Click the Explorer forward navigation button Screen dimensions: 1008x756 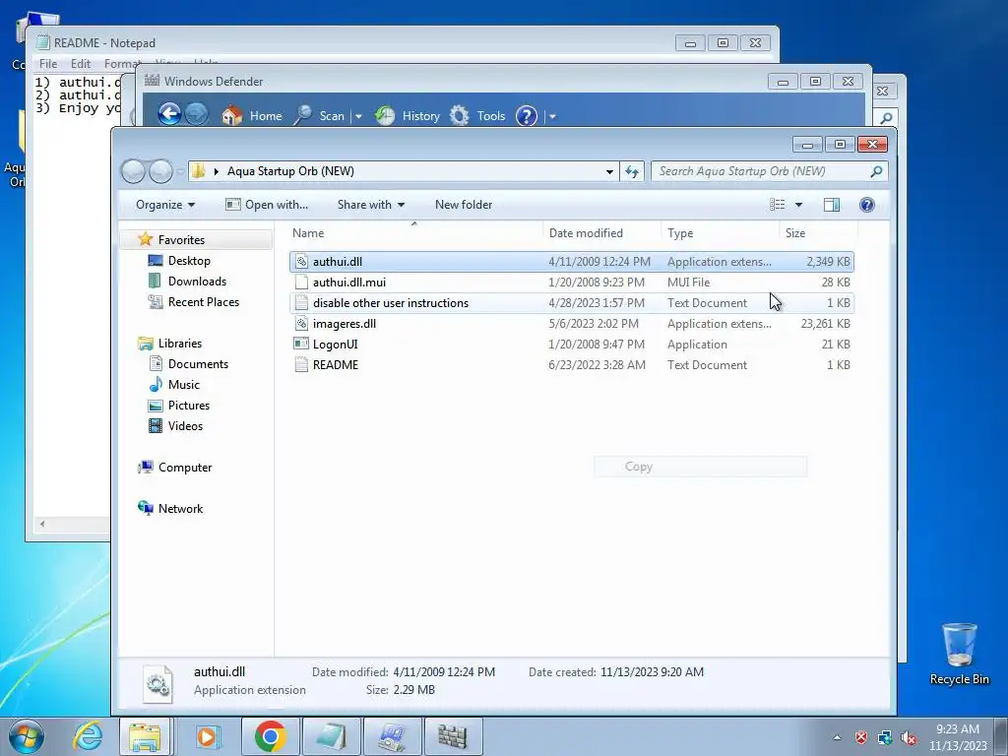(x=160, y=171)
